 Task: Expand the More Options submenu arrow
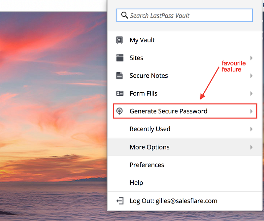(251, 147)
